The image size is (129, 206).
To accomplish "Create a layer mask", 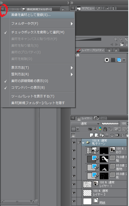I will [117, 135].
